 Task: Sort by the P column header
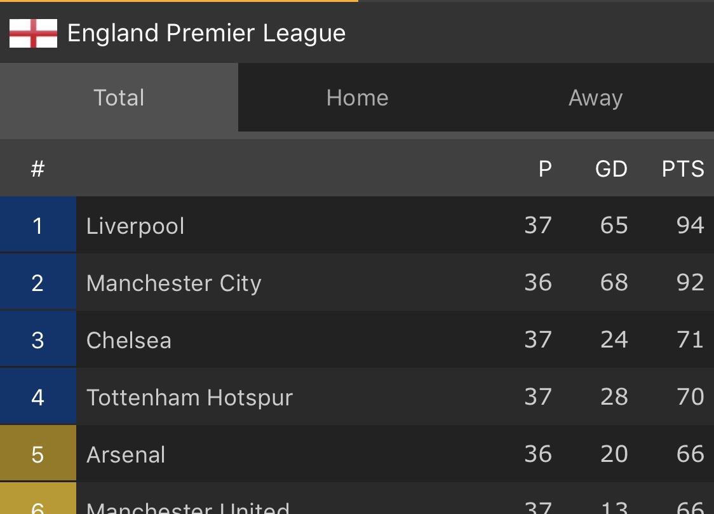tap(545, 169)
